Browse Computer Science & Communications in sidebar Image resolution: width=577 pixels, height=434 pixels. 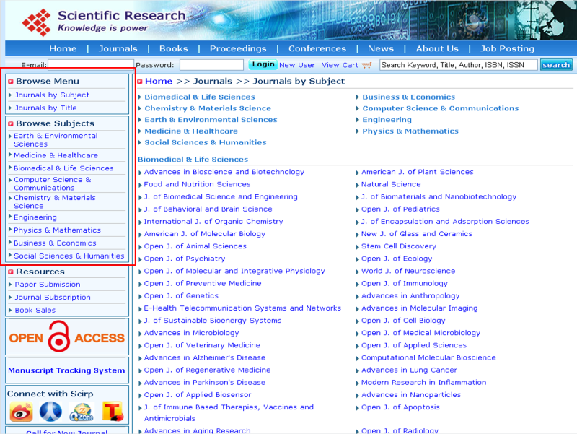52,183
